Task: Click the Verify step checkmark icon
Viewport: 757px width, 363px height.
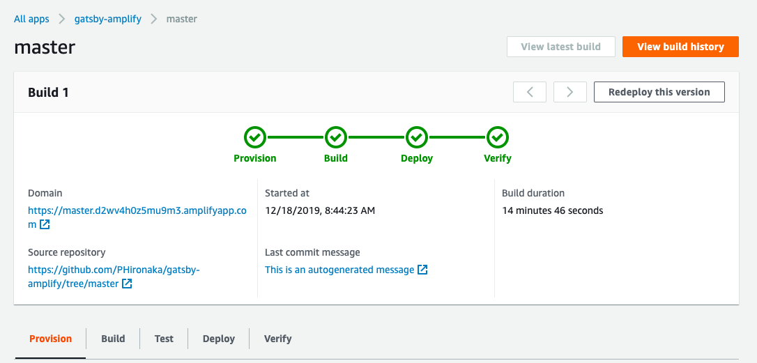Action: [x=497, y=137]
